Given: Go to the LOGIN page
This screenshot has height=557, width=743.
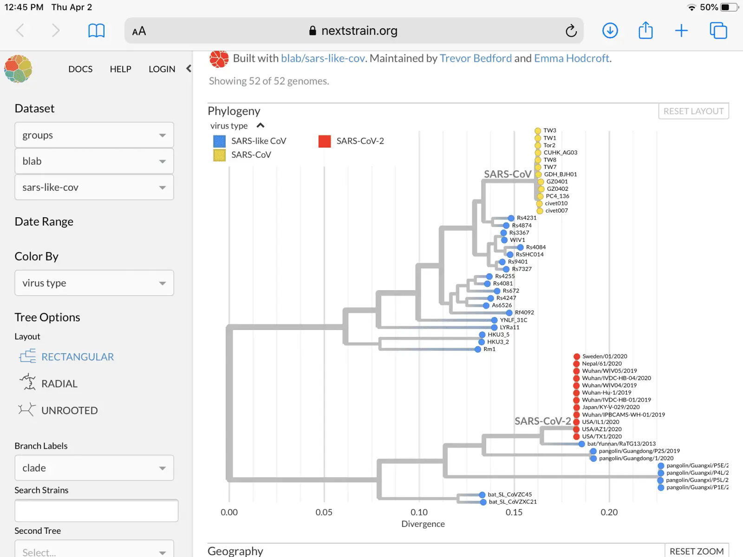Looking at the screenshot, I should tap(162, 69).
